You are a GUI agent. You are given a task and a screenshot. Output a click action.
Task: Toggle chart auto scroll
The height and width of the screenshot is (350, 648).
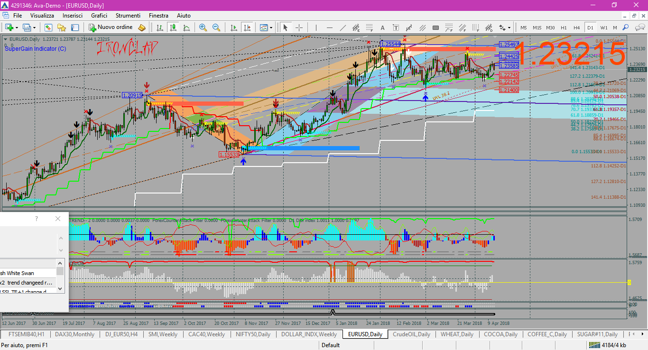233,28
